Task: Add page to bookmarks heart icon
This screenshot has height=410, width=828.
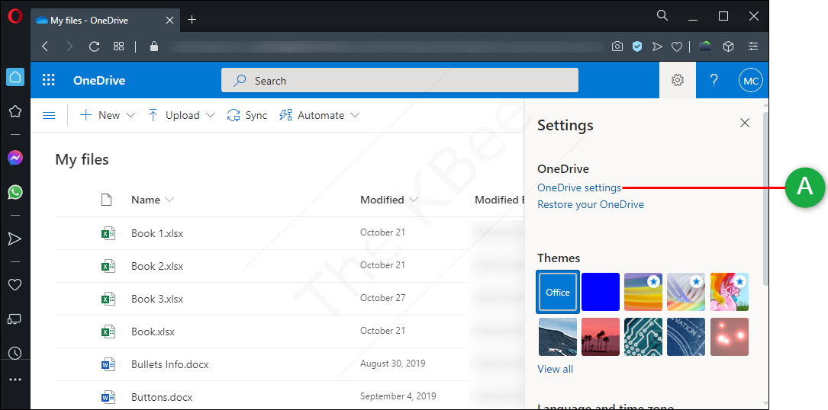Action: 676,46
